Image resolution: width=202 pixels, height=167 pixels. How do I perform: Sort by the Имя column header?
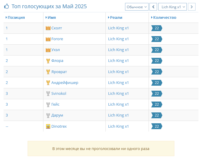pos(51,18)
